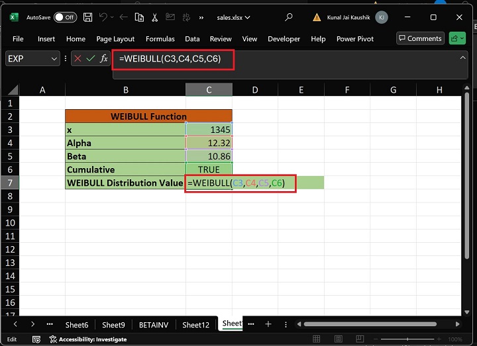Select column B header
The height and width of the screenshot is (346, 477).
[x=126, y=90]
